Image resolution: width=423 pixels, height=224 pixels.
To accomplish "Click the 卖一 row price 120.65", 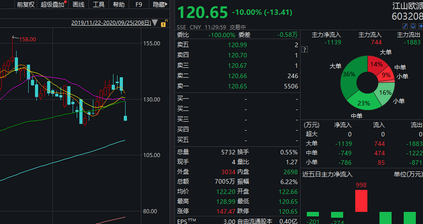I will click(237, 86).
